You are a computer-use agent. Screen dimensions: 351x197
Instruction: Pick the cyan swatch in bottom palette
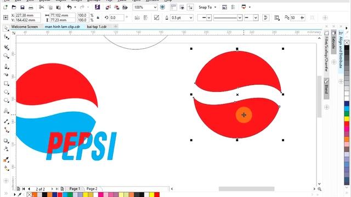tap(65, 195)
